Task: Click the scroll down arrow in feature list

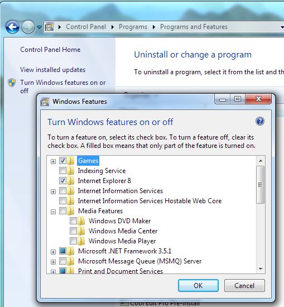Action: point(261,269)
